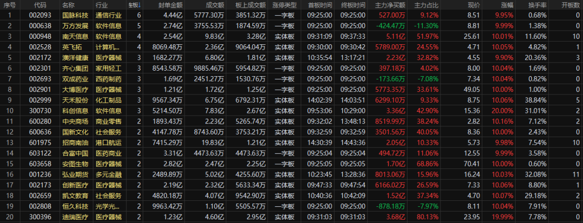Click stock code 300396
The height and width of the screenshot is (223, 583).
[x=40, y=217]
